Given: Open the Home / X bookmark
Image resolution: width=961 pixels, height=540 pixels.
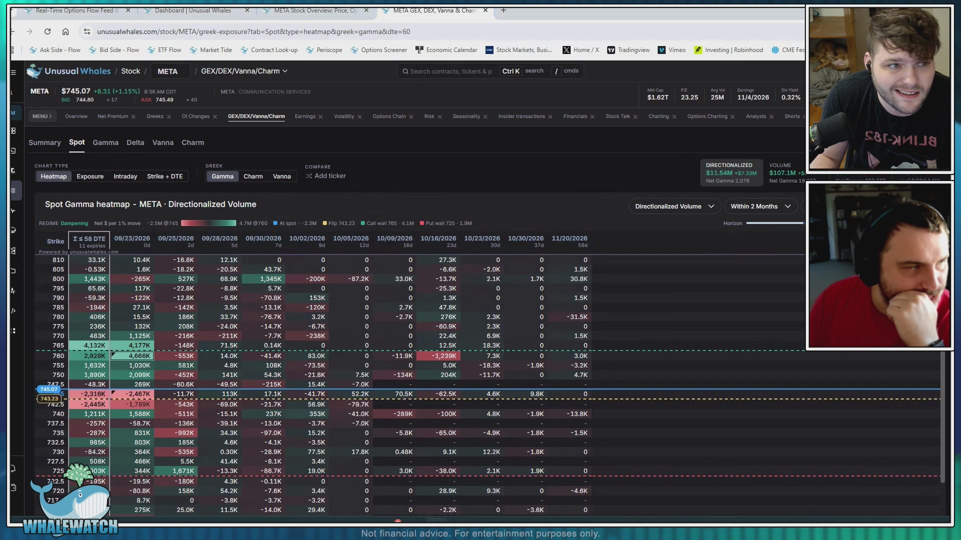Looking at the screenshot, I should tap(581, 50).
